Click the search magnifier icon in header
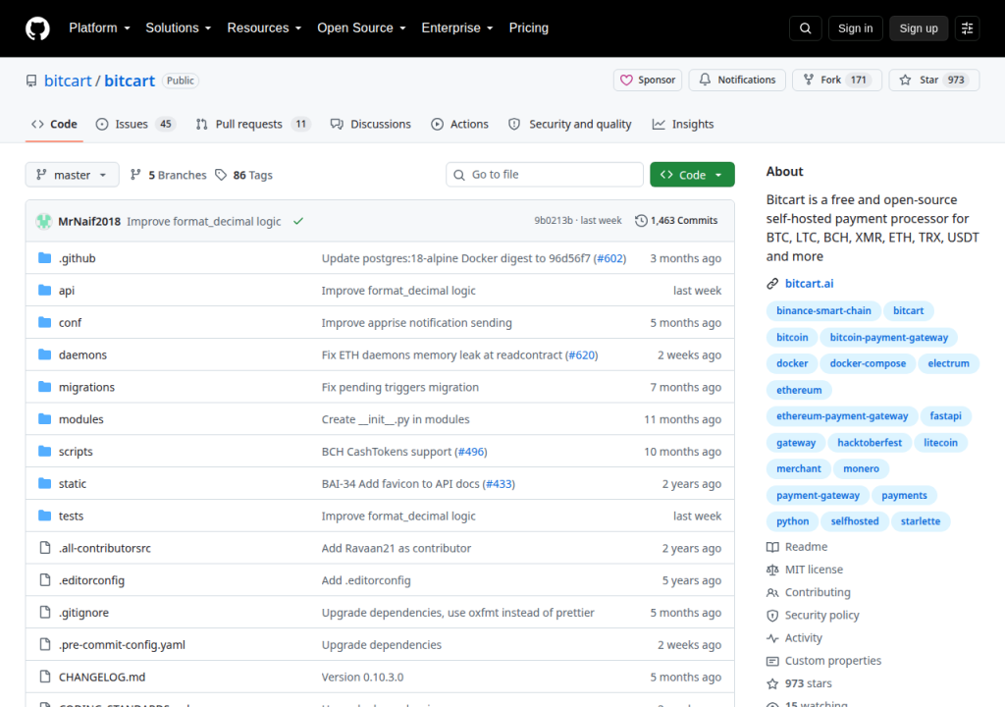Viewport: 1005px width, 707px height. (x=805, y=28)
